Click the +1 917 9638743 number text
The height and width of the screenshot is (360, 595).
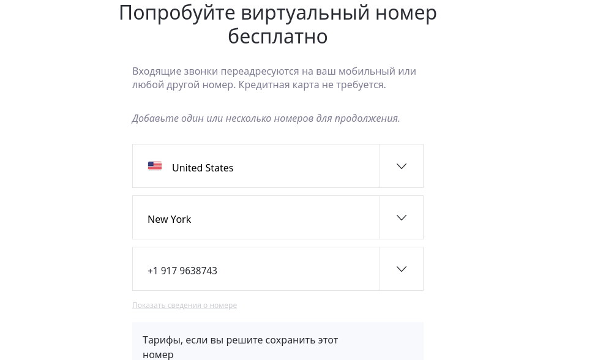click(x=182, y=271)
